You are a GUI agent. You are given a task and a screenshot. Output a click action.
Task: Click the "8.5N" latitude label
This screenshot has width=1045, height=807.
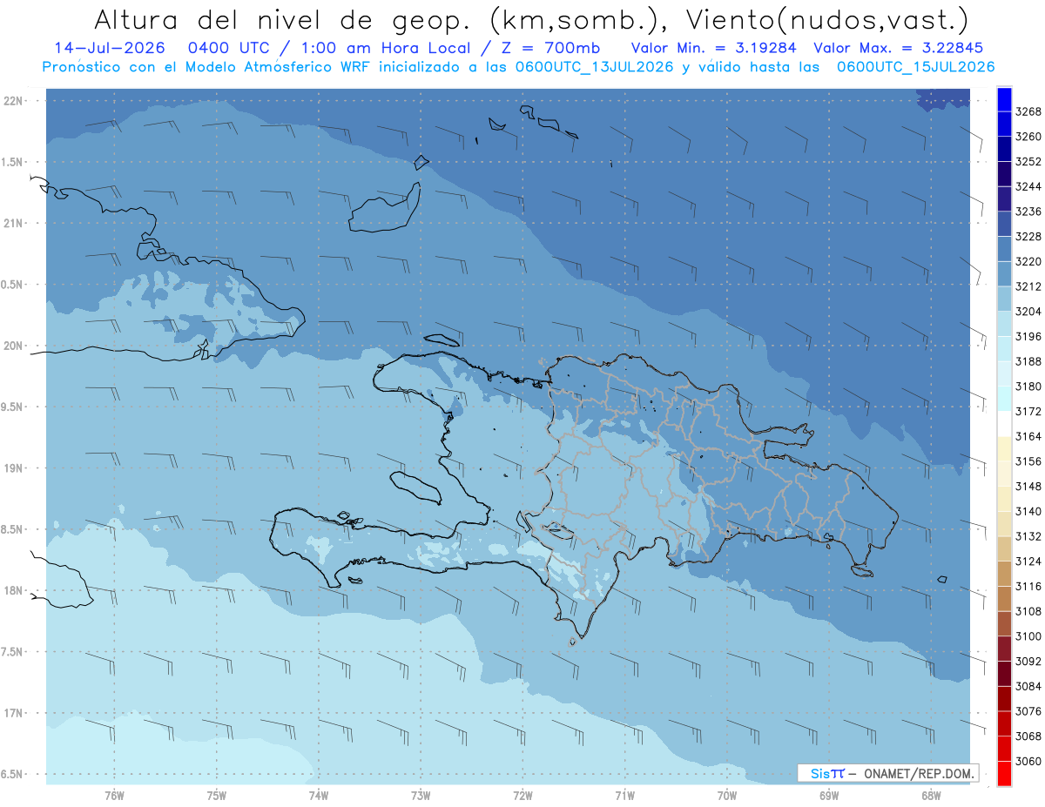pos(12,529)
